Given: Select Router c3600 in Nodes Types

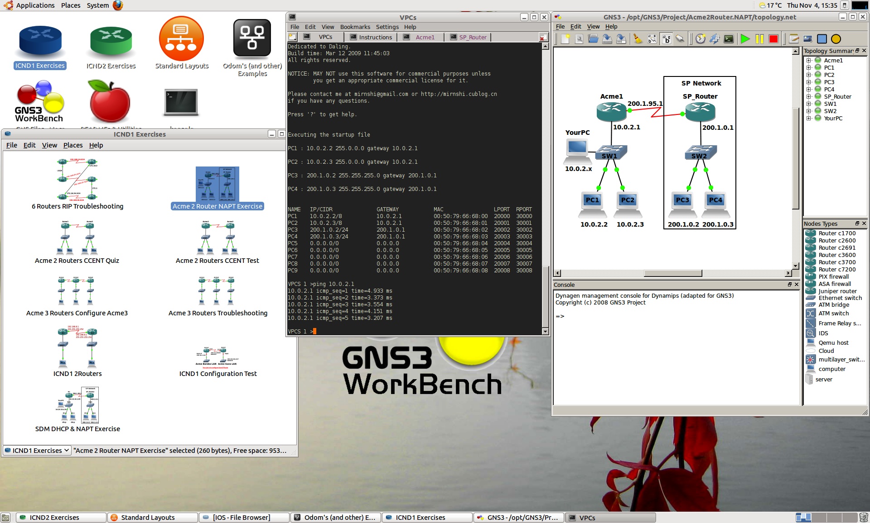Looking at the screenshot, I should tap(836, 255).
